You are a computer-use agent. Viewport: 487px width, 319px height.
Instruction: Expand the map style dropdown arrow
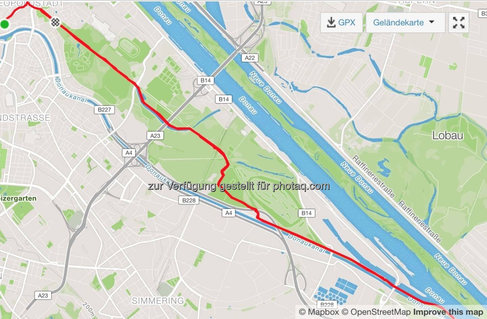coord(432,22)
